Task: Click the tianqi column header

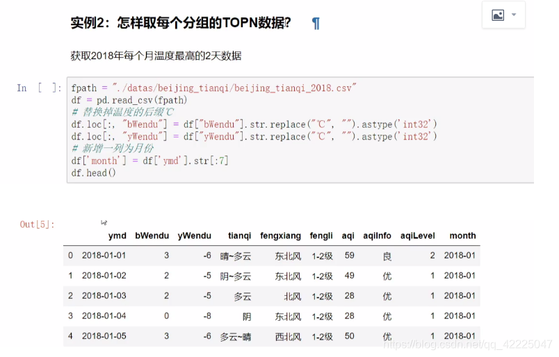Action: (240, 236)
